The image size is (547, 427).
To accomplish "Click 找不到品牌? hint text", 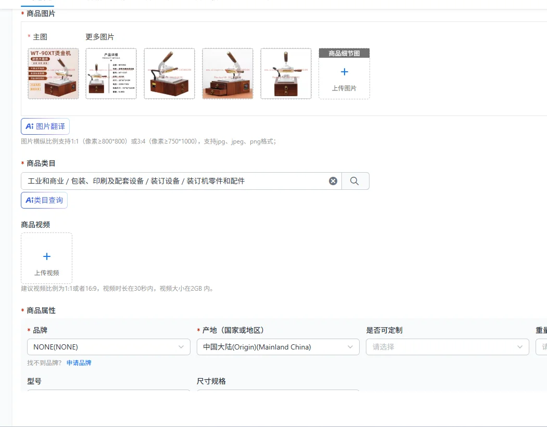I will point(44,363).
